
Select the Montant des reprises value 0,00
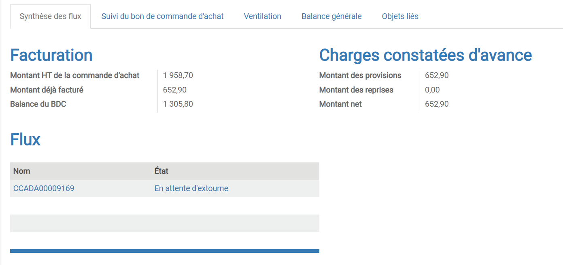coord(432,90)
